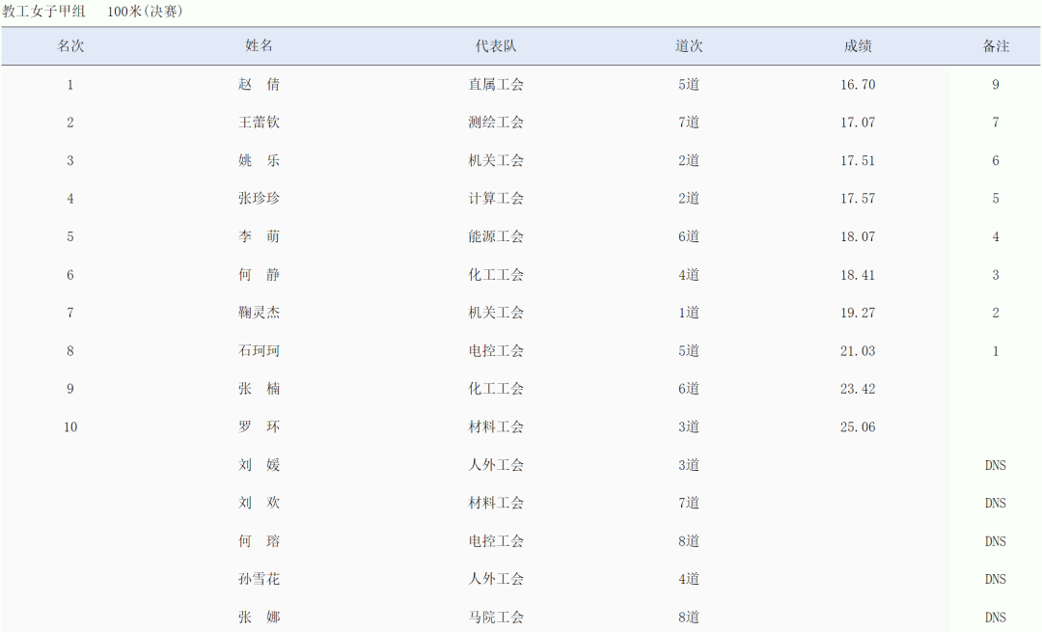The height and width of the screenshot is (632, 1042).
Task: Select the 25.06 result cell
Action: click(x=858, y=427)
